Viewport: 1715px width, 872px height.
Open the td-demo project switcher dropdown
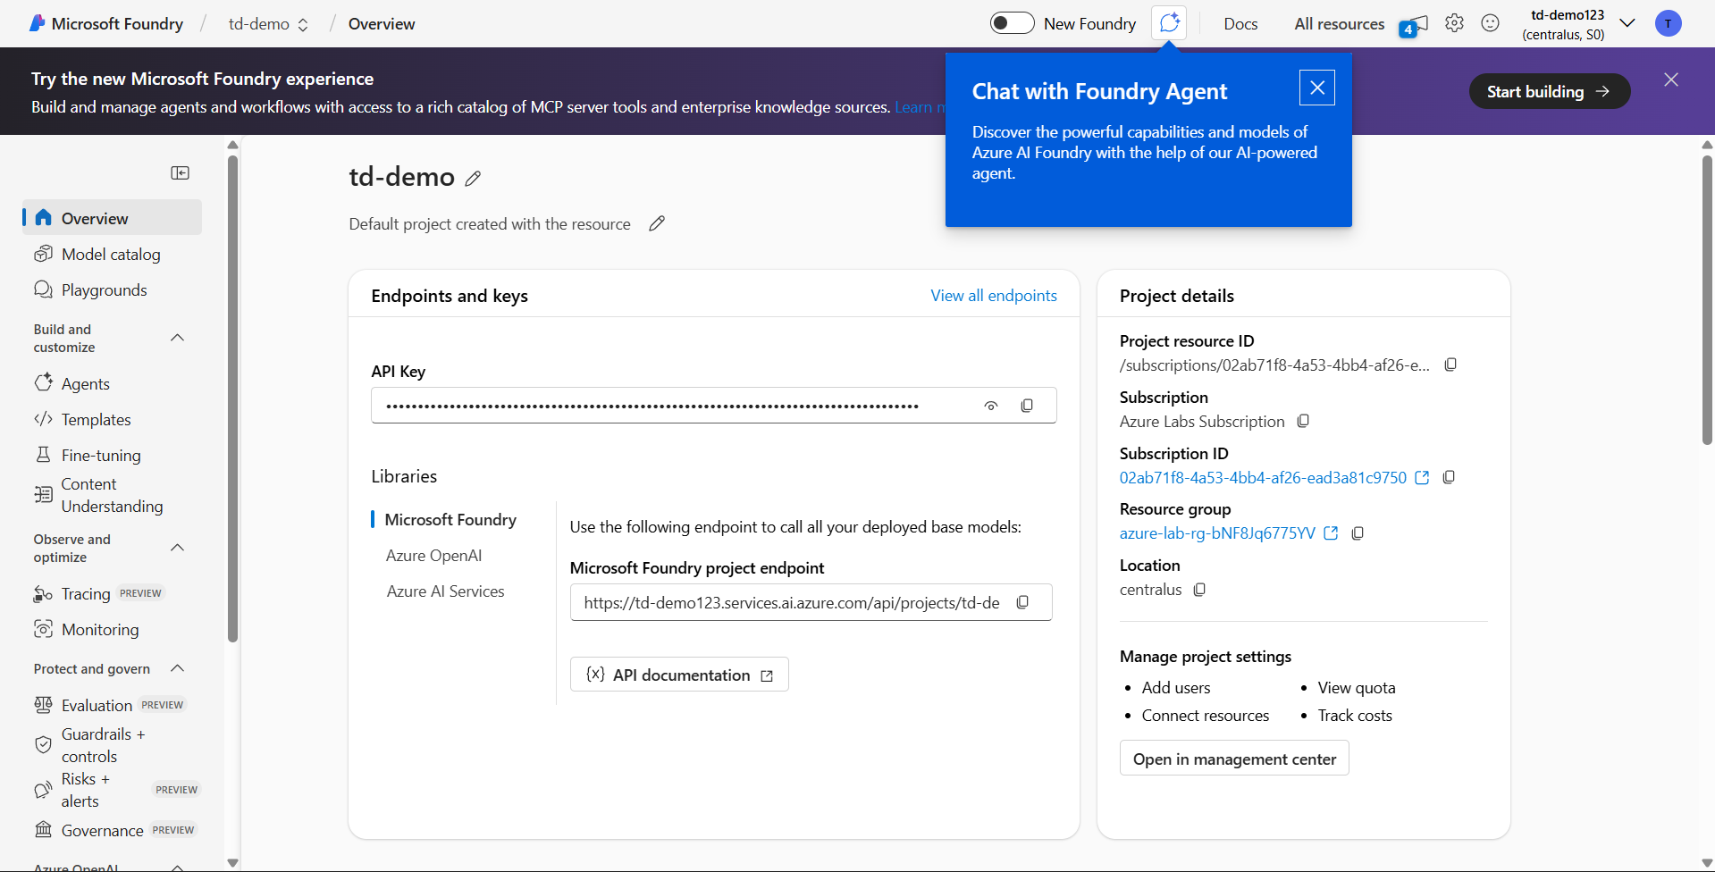point(268,24)
